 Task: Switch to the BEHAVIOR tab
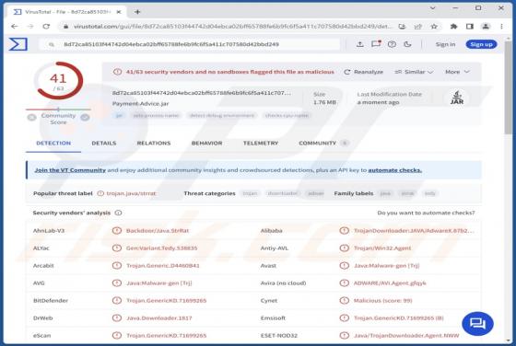click(x=206, y=144)
